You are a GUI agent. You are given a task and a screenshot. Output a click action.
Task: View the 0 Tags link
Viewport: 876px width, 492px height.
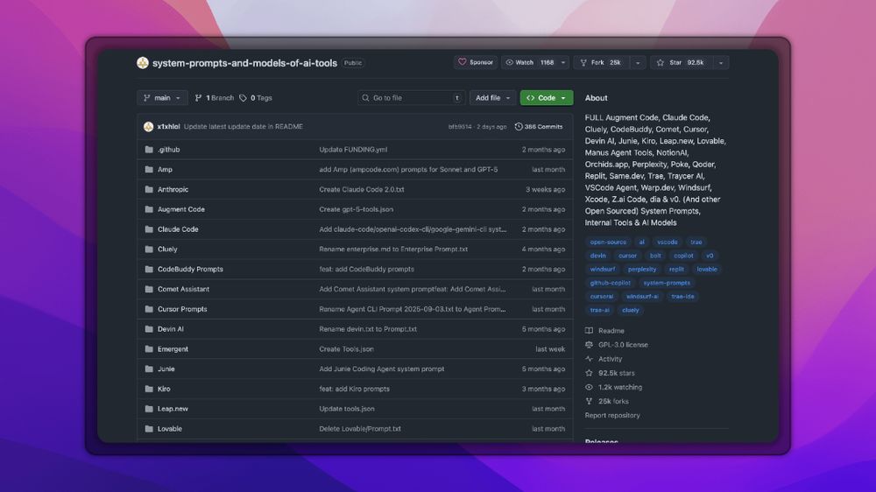(x=256, y=98)
